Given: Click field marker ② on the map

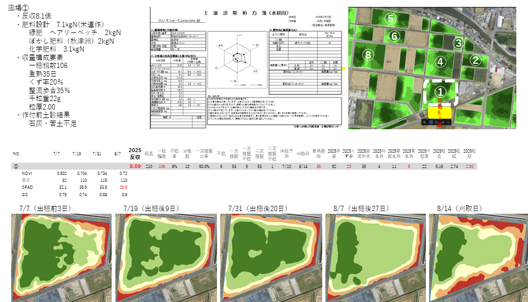Looking at the screenshot, I should (x=476, y=61).
